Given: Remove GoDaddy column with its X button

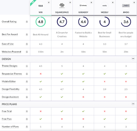Looking at the screenshot, I should click(x=91, y=2).
